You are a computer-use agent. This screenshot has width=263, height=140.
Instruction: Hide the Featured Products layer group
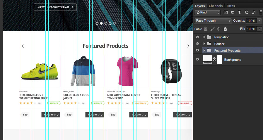(197, 50)
